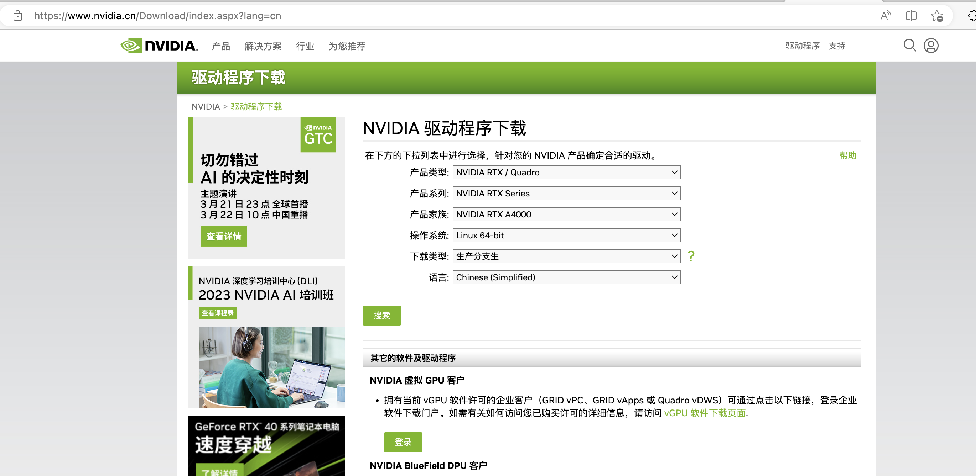Screen dimensions: 976x476
Task: Open the 帮助 link
Action: coord(847,155)
